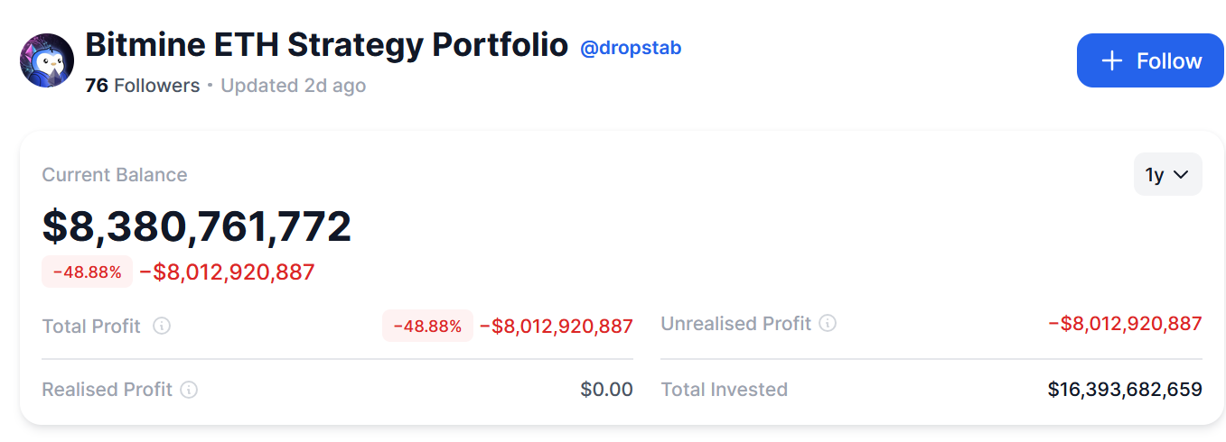
Task: Click the $16,393,682,659 Total Invested value
Action: coord(1125,390)
